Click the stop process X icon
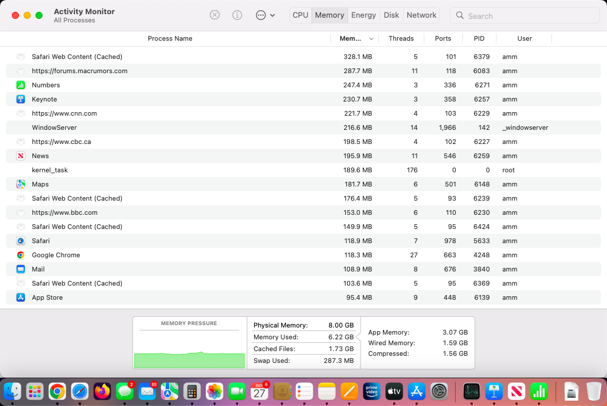Viewport: 607px width, 406px height. [x=215, y=15]
